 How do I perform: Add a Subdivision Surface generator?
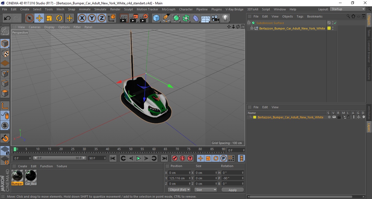[x=176, y=18]
